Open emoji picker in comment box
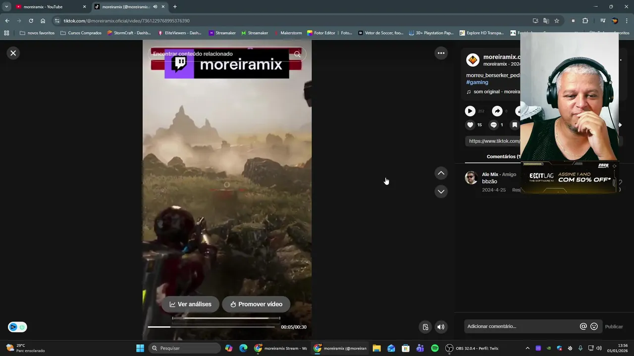This screenshot has height=356, width=634. coord(594,326)
